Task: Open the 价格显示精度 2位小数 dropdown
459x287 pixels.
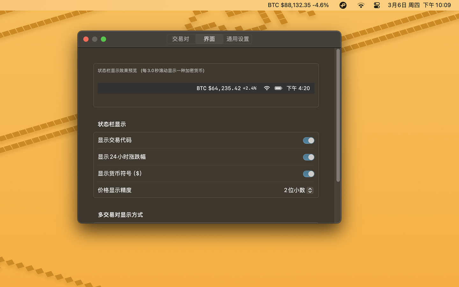Action: tap(298, 190)
